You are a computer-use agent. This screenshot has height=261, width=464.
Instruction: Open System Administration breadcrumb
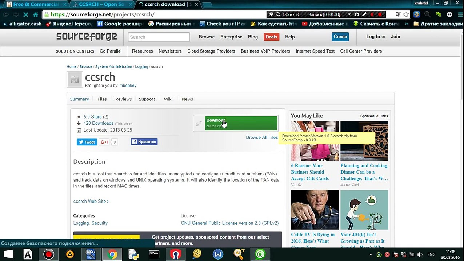pos(113,67)
